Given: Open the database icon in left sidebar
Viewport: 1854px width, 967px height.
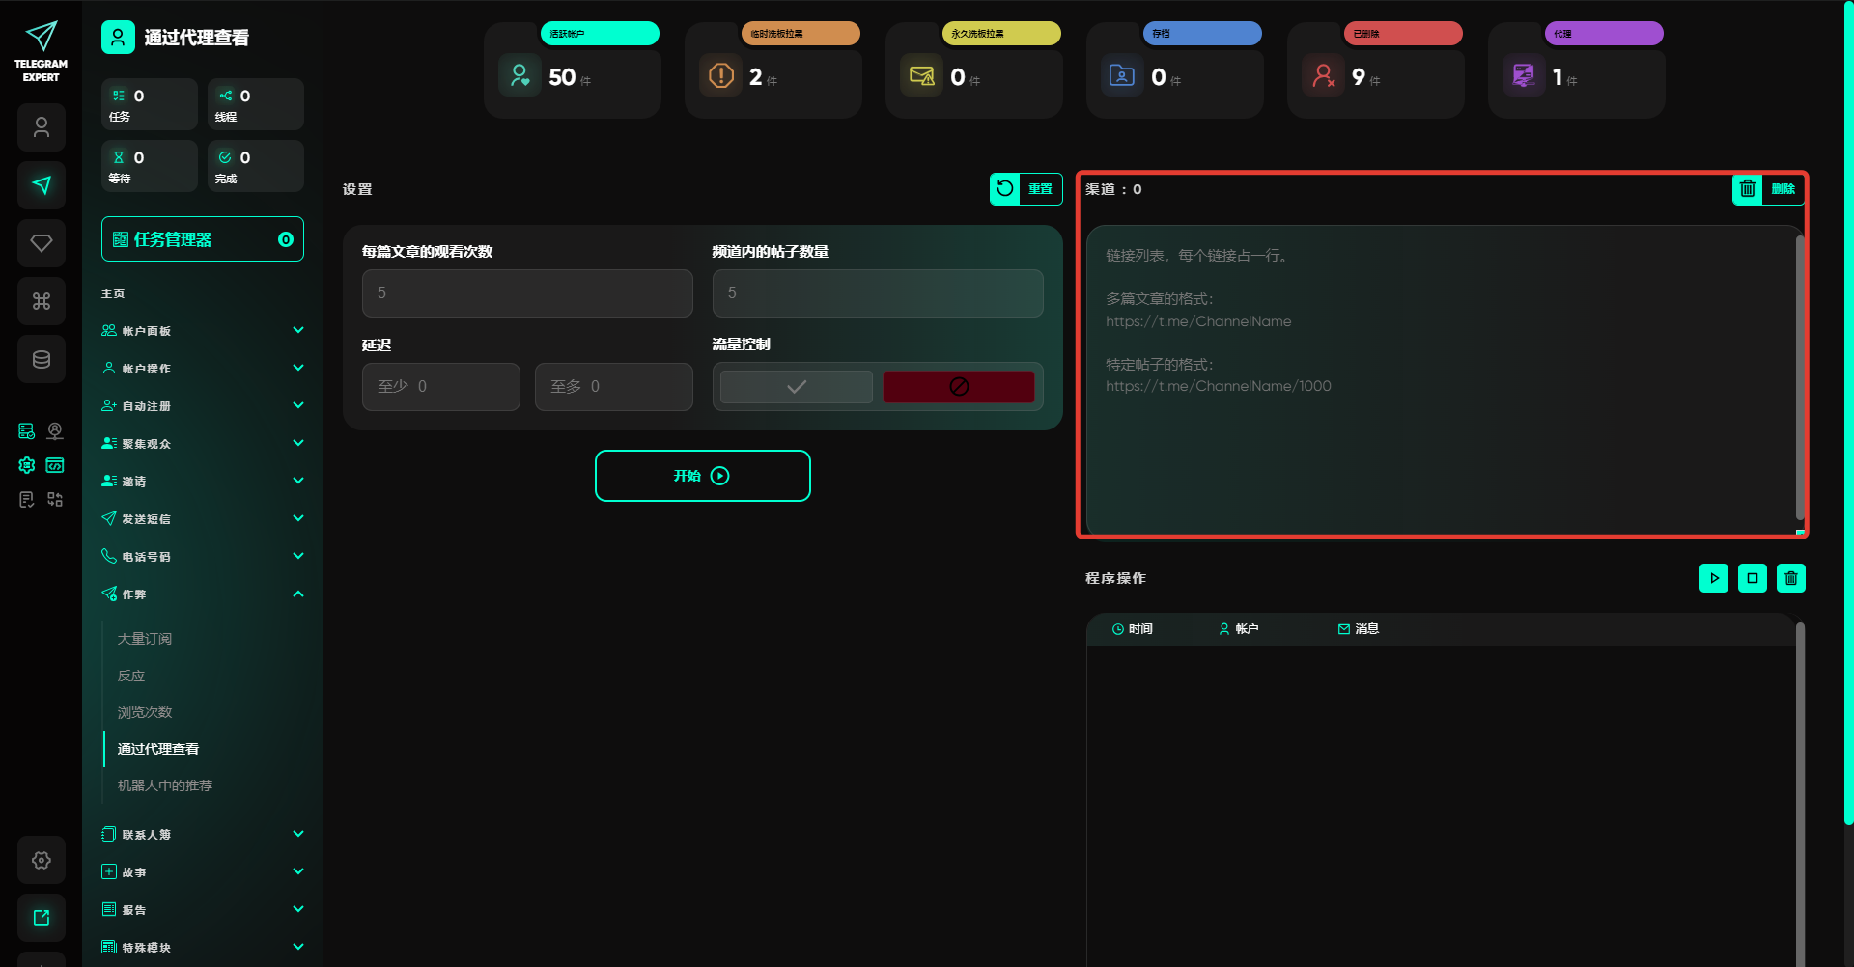Looking at the screenshot, I should pos(42,359).
